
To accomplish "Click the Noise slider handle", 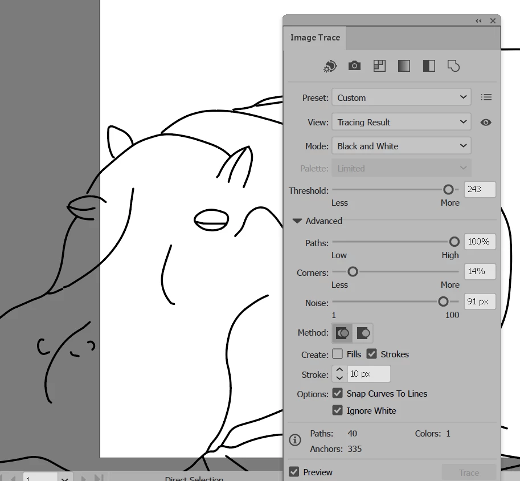I will click(x=443, y=301).
